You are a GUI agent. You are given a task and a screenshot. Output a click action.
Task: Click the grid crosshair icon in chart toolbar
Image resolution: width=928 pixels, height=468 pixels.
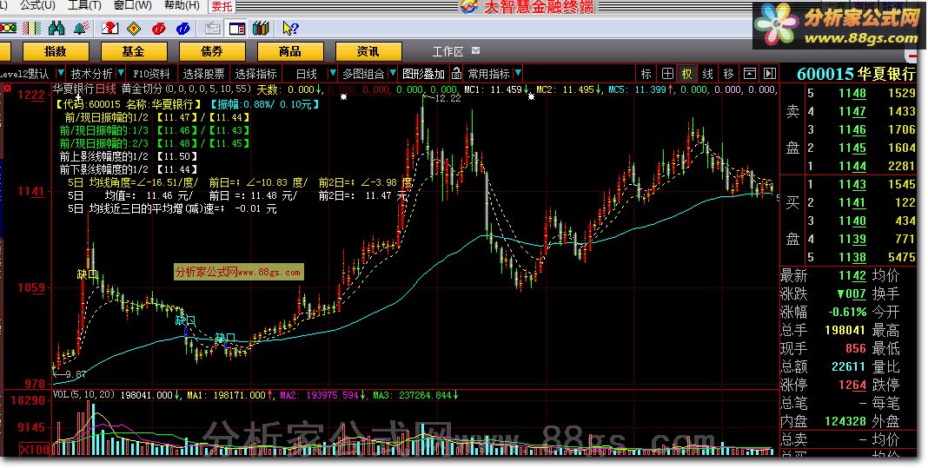pos(667,74)
